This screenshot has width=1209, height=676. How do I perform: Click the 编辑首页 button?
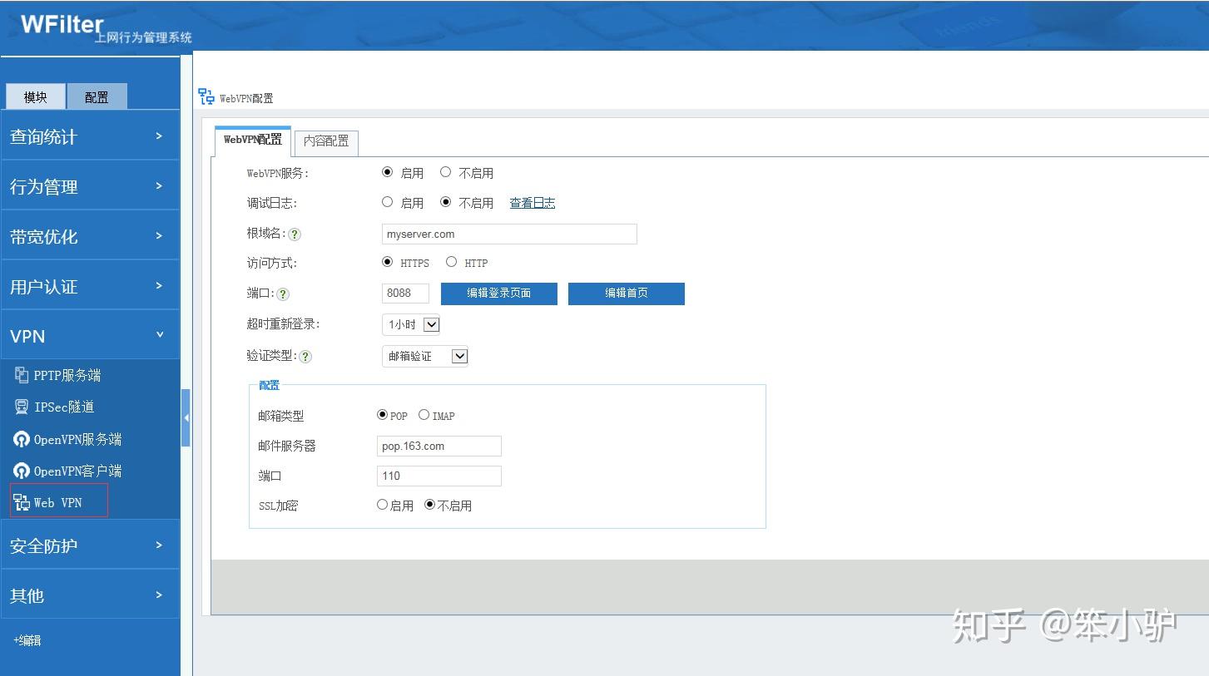(626, 294)
